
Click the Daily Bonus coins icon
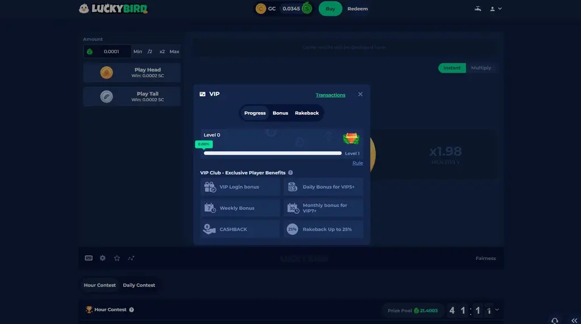pyautogui.click(x=292, y=187)
